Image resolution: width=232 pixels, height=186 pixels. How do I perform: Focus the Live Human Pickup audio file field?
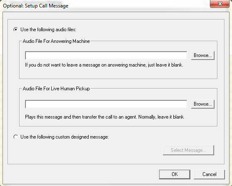[106, 104]
